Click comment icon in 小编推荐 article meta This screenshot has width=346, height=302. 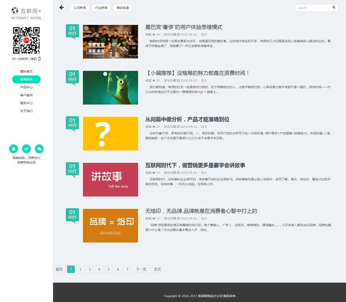pos(203,81)
